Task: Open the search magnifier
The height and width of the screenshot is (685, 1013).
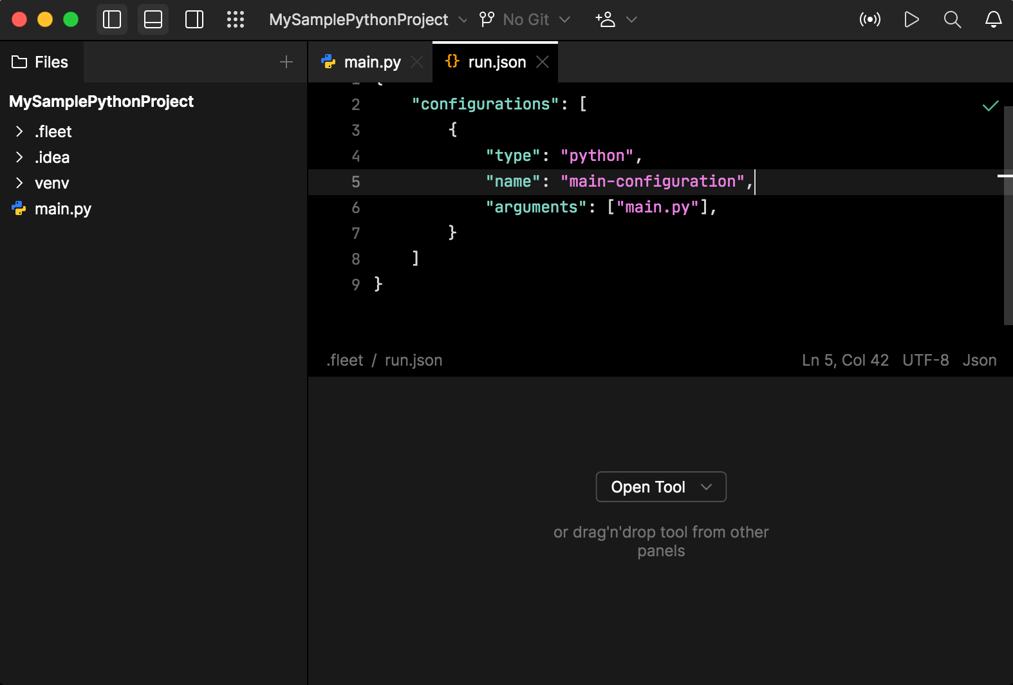Action: tap(953, 19)
